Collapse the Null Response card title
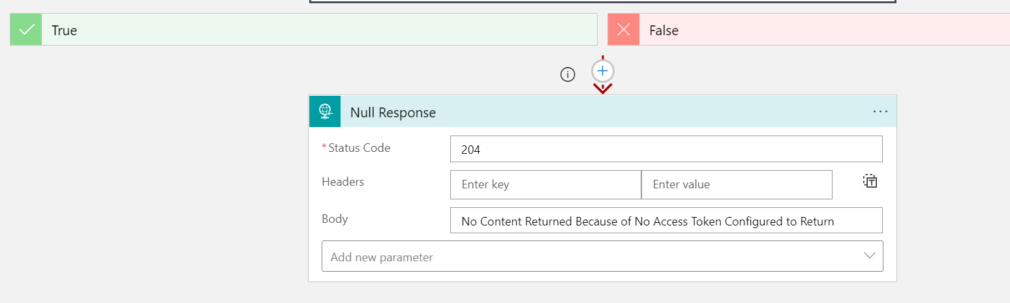 click(x=393, y=113)
